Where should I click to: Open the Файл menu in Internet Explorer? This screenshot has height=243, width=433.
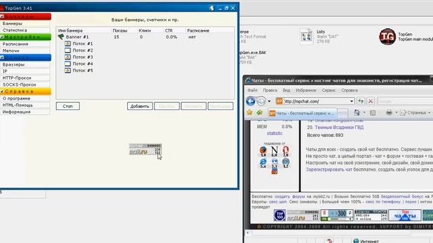click(x=252, y=90)
